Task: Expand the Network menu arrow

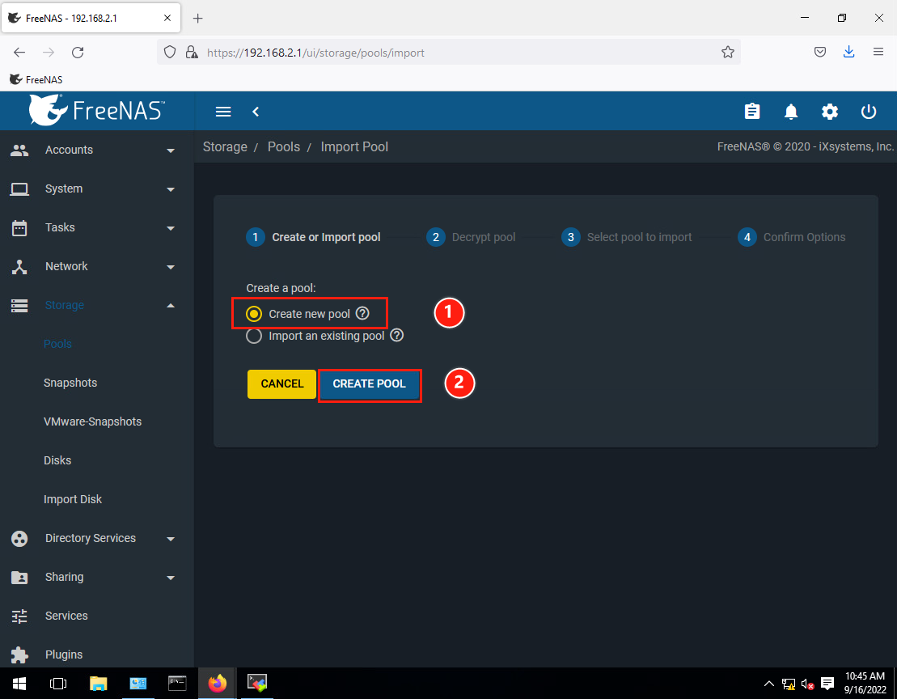Action: [171, 267]
